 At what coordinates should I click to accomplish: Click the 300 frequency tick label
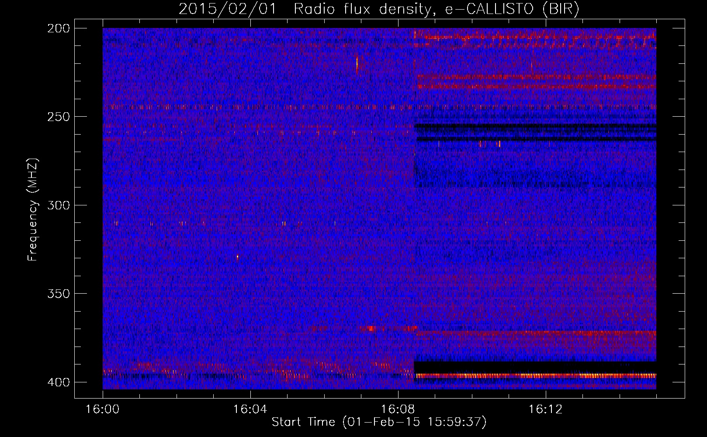(x=58, y=205)
